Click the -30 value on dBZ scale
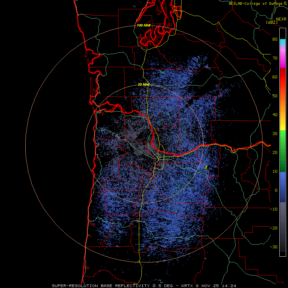The width and height of the screenshot is (288, 288). [x=274, y=247]
